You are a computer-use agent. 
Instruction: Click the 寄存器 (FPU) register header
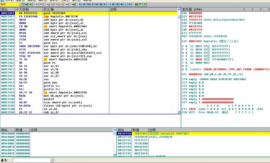[192, 9]
